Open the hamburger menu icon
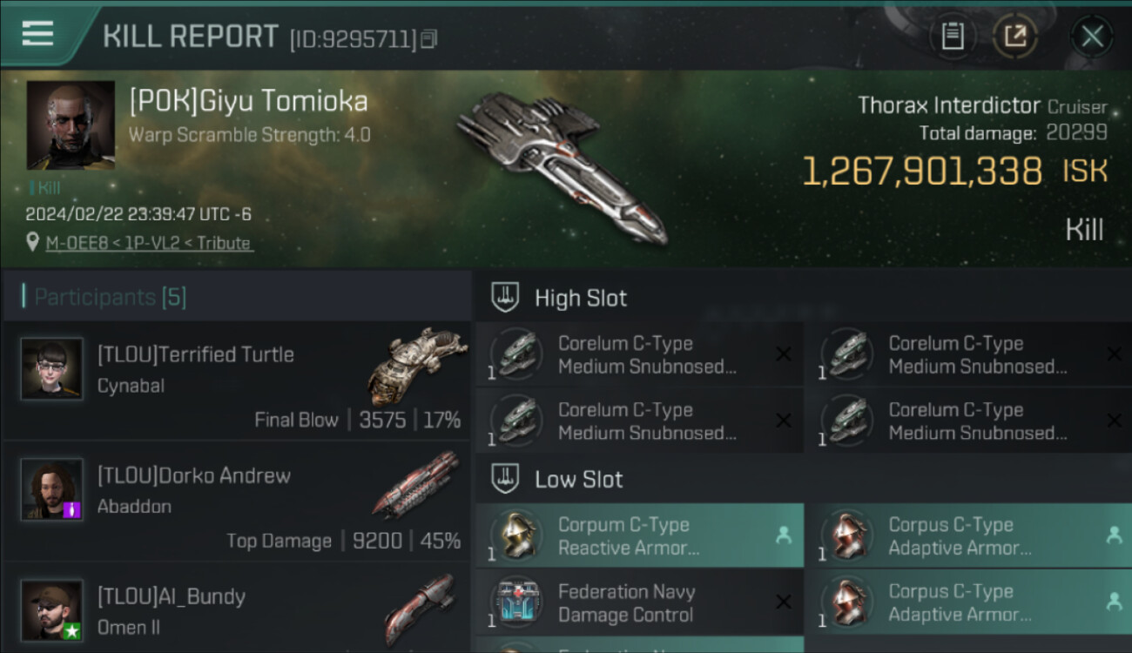This screenshot has width=1132, height=653. pos(37,34)
